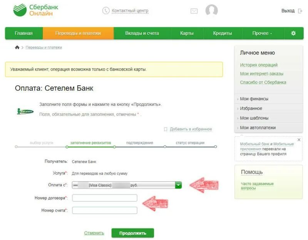This screenshot has width=308, height=240.
Task: Click the Для переводов на любую сумму text
Action: pyautogui.click(x=100, y=174)
